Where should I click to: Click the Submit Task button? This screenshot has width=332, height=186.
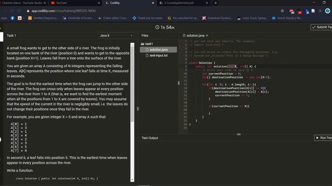tap(321, 27)
